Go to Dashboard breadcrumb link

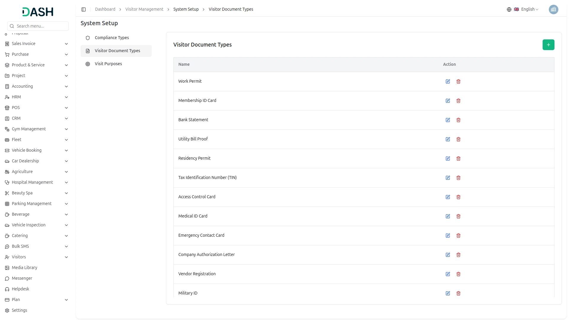[x=105, y=9]
